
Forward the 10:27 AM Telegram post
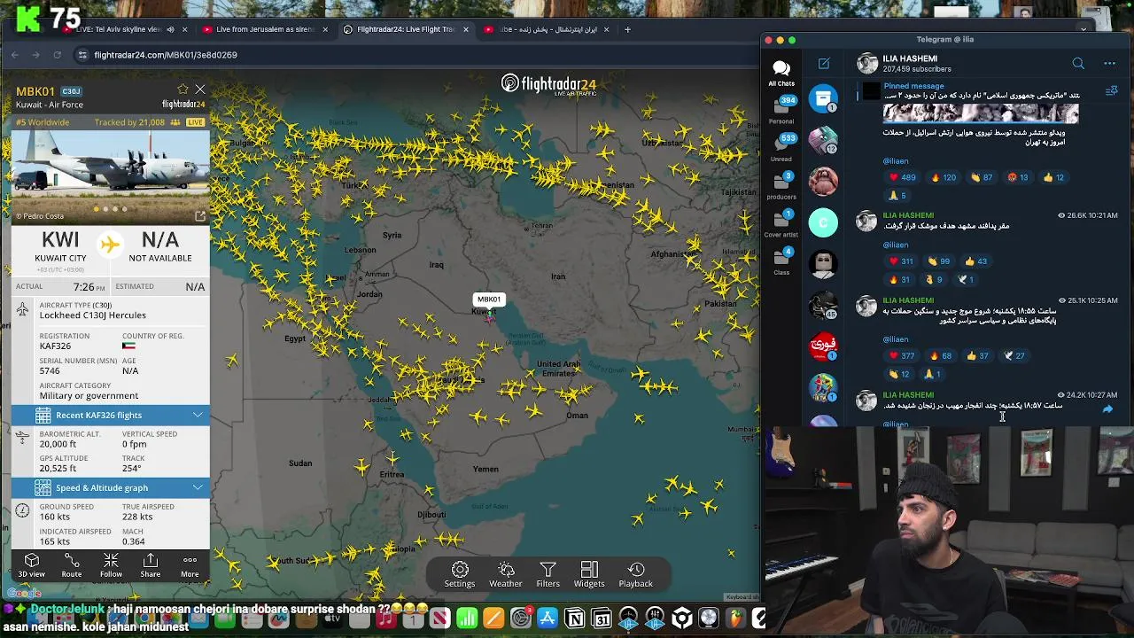pos(1107,409)
